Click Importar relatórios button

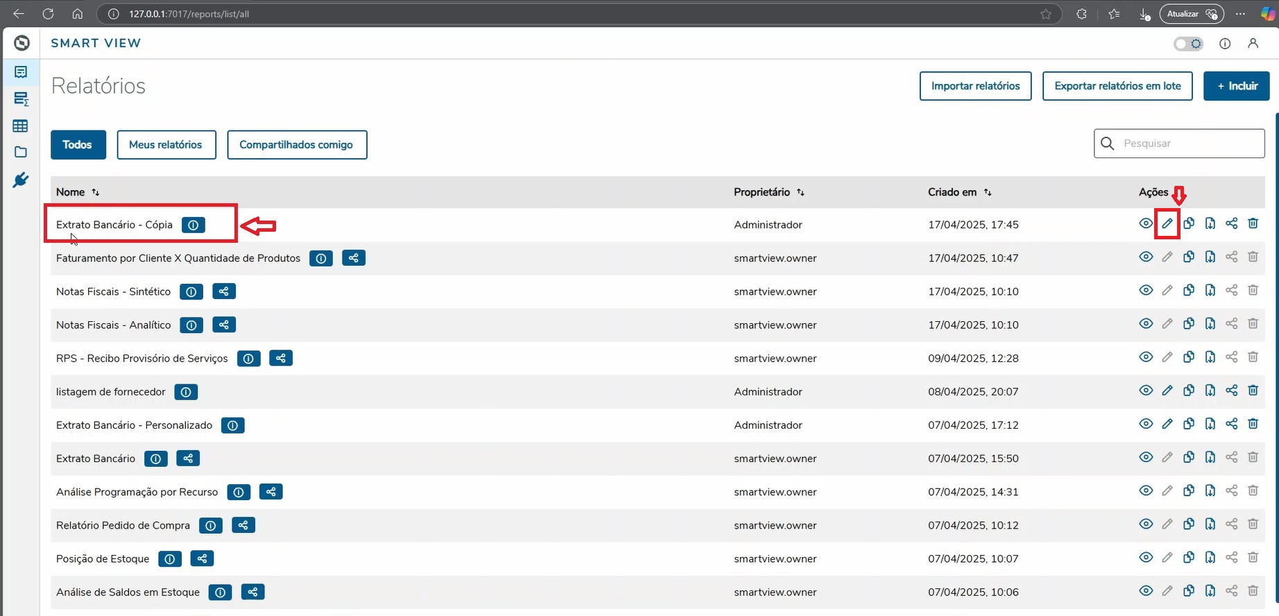[x=975, y=86]
